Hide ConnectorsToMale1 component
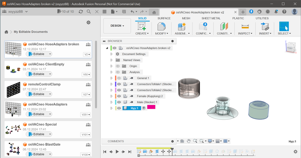Viewport: 301px width, 158px height. pos(119,84)
